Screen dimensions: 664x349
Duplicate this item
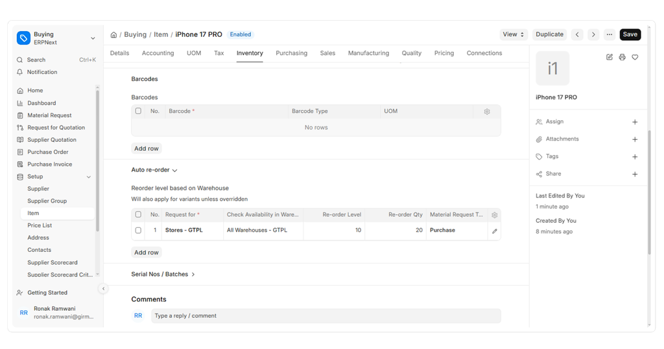(x=549, y=35)
